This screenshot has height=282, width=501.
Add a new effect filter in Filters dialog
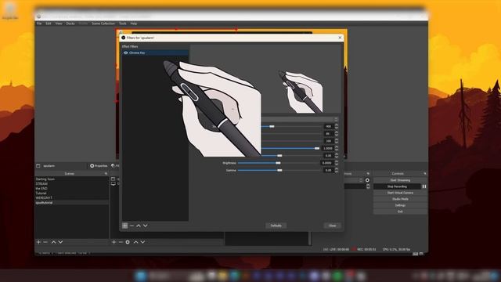click(125, 226)
